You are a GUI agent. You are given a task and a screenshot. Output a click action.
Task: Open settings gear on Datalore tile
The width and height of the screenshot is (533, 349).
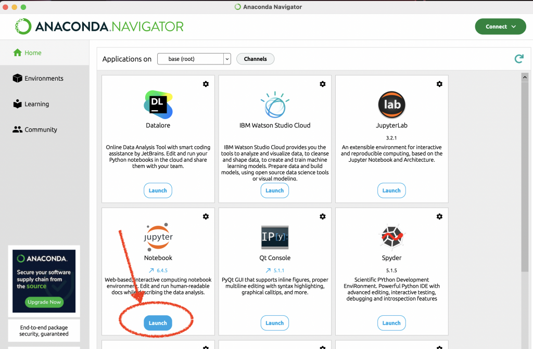tap(206, 84)
